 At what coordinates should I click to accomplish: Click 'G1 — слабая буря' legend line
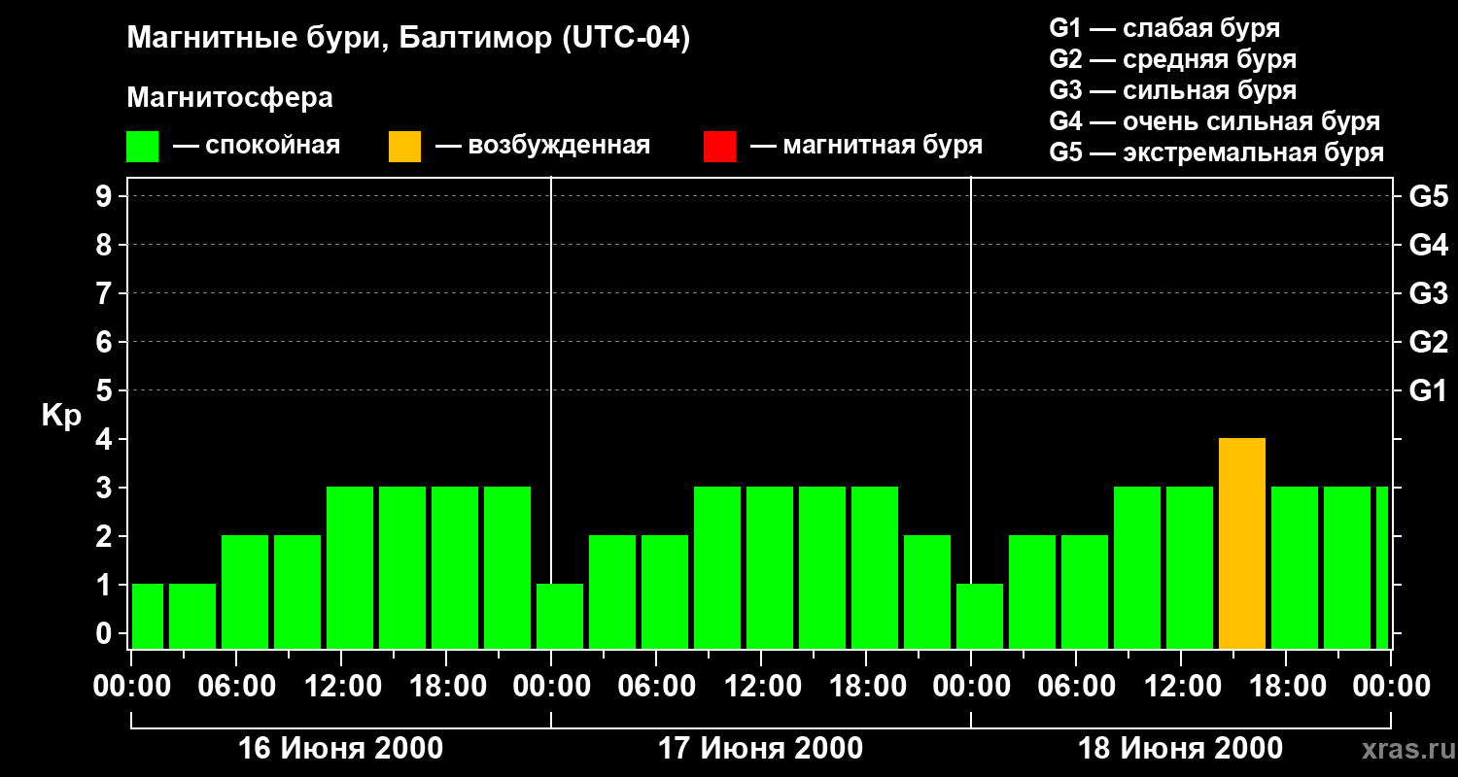tap(1164, 28)
